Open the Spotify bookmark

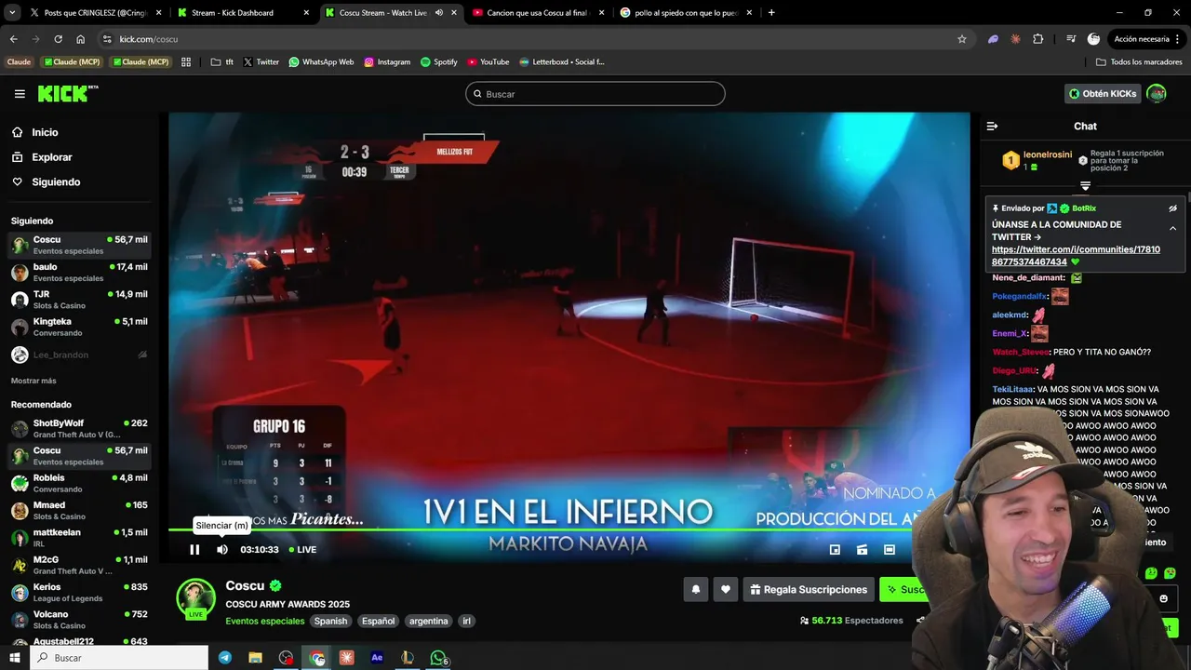(x=438, y=62)
